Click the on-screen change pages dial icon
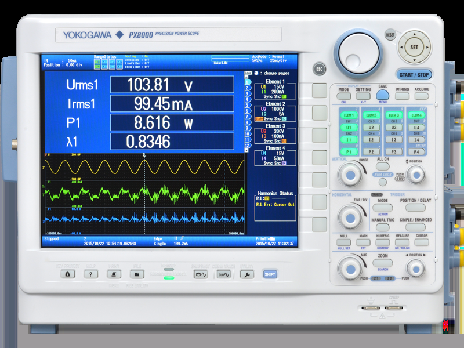The height and width of the screenshot is (348, 464). pyautogui.click(x=256, y=73)
